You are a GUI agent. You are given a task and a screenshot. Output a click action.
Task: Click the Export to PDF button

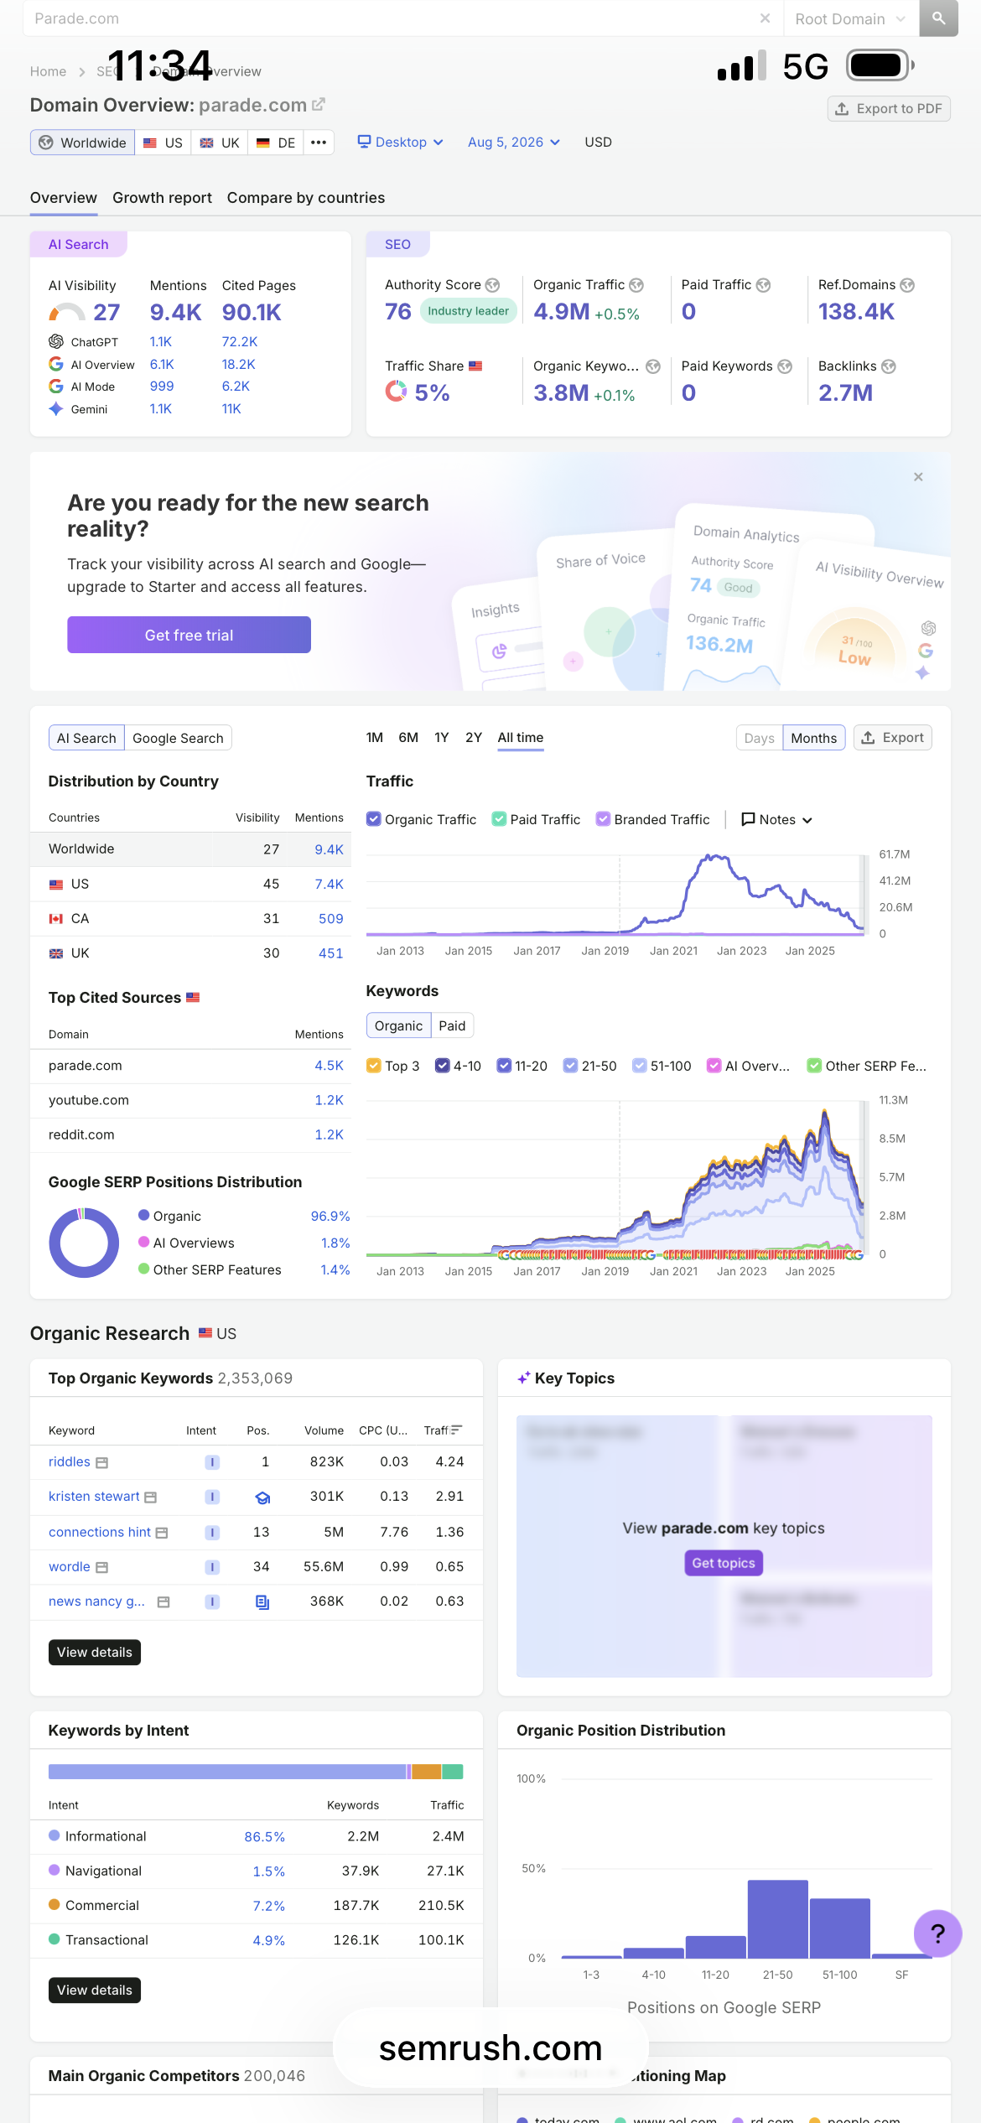[x=889, y=109]
